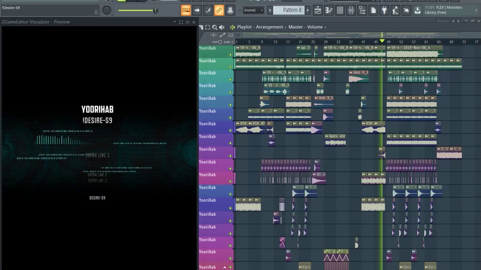Mute track containing the Unti..9_5 clip
The width and height of the screenshot is (481, 270).
pyautogui.click(x=230, y=105)
